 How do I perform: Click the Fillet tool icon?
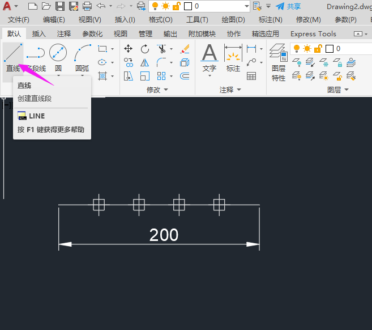click(x=161, y=62)
